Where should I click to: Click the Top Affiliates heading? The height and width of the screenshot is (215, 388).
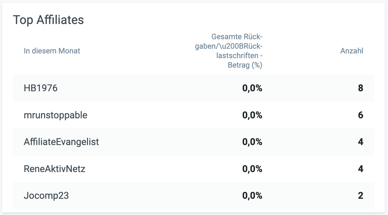[48, 20]
